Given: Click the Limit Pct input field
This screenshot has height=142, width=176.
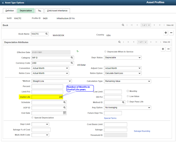Looking at the screenshot, I should 47,92.
